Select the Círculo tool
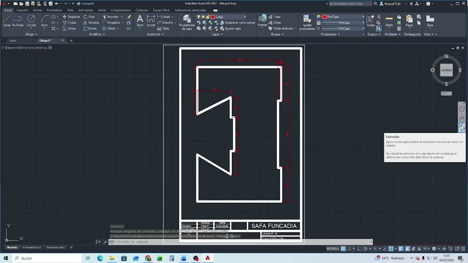The height and width of the screenshot is (263, 468). coord(31,21)
